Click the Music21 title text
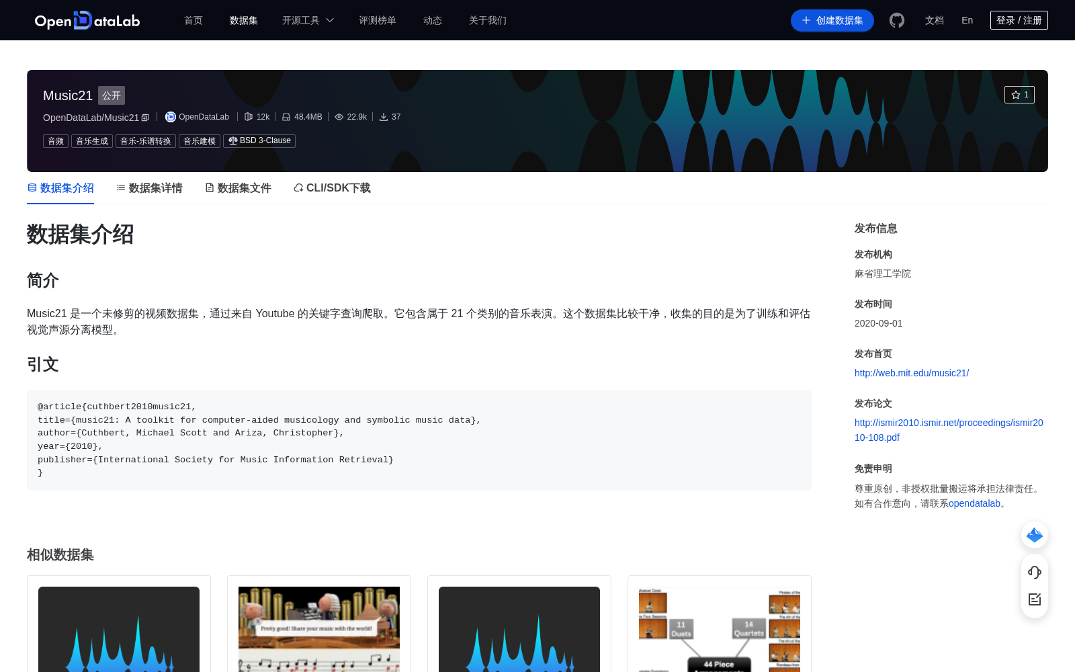Viewport: 1075px width, 672px height. (68, 95)
